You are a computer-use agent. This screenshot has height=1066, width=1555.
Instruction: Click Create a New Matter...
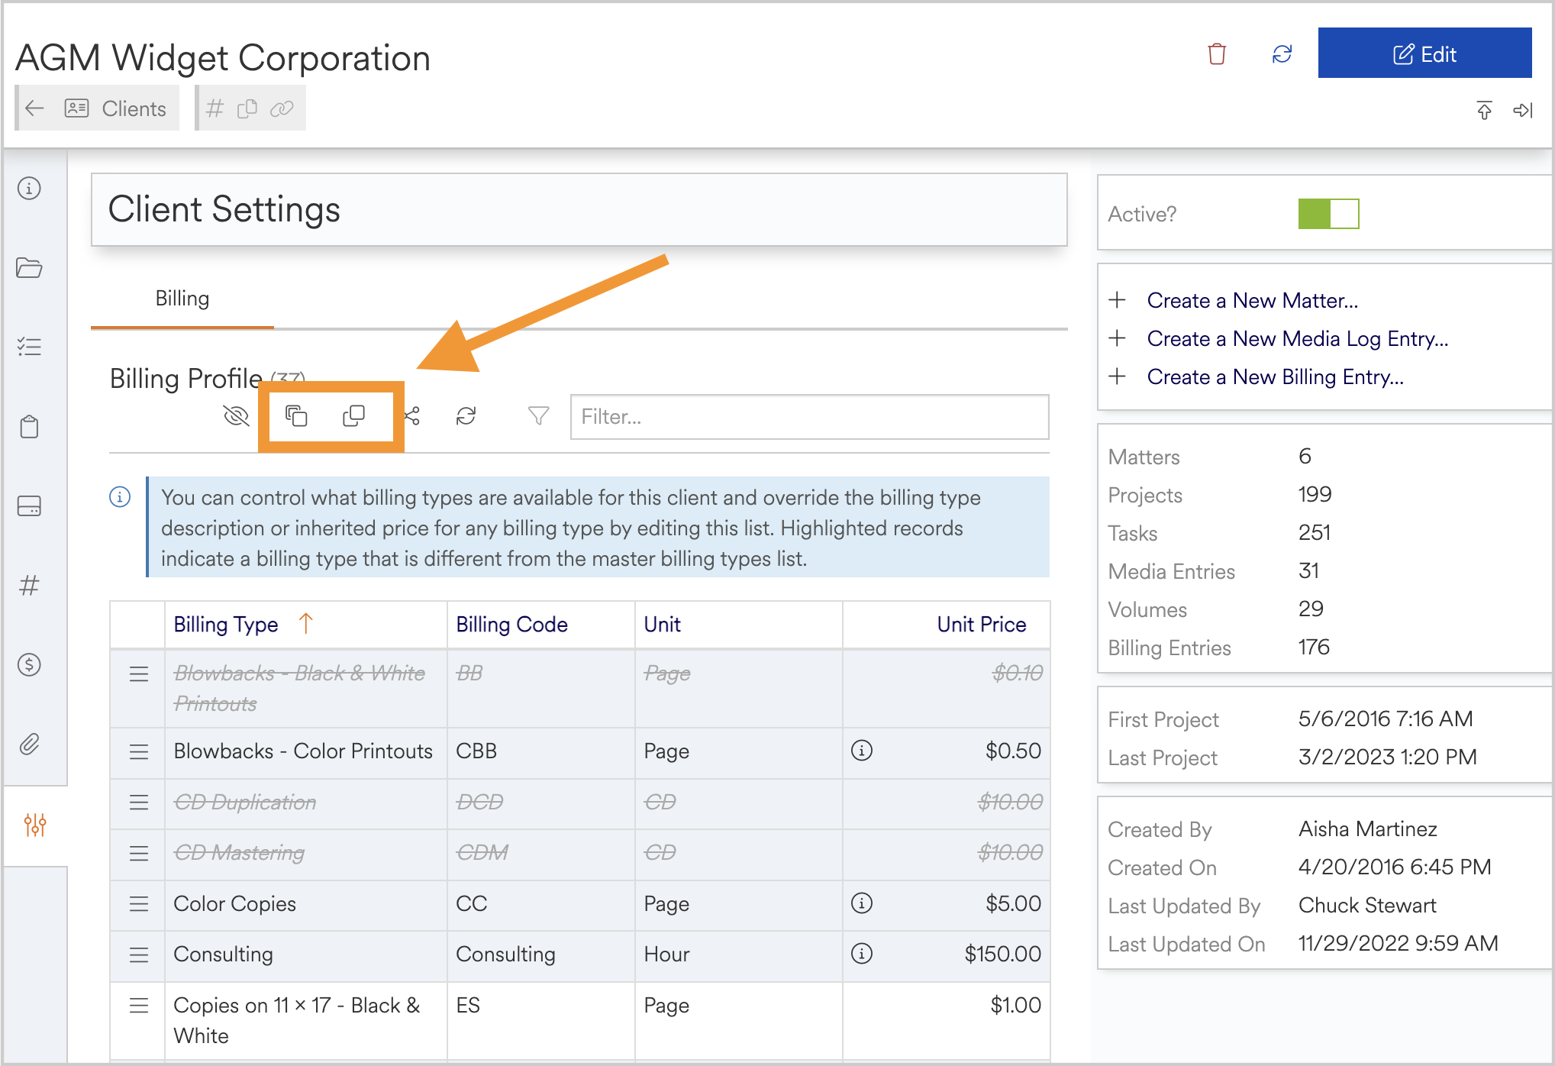1252,300
